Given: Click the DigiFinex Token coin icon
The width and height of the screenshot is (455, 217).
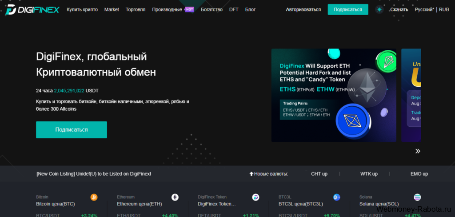Looking at the screenshot, I should coord(255,197).
